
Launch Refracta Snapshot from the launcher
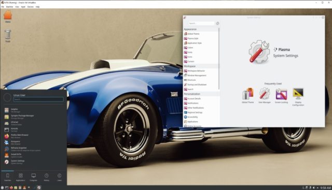click(x=34, y=149)
